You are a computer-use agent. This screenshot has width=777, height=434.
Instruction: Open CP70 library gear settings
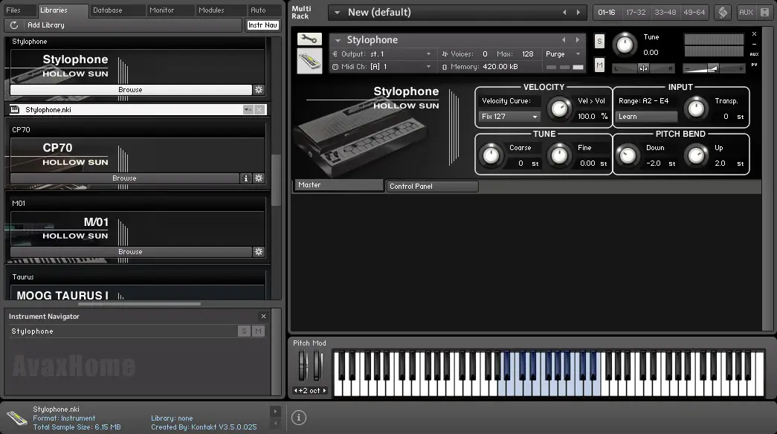(x=259, y=178)
